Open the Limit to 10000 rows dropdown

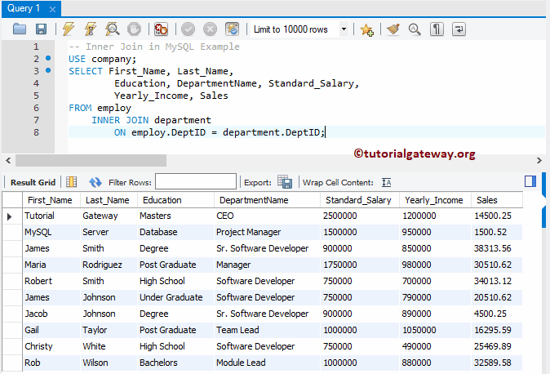pos(344,29)
